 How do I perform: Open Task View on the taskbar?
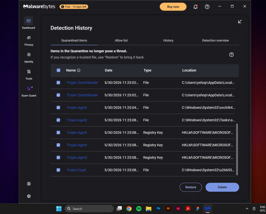point(119,209)
